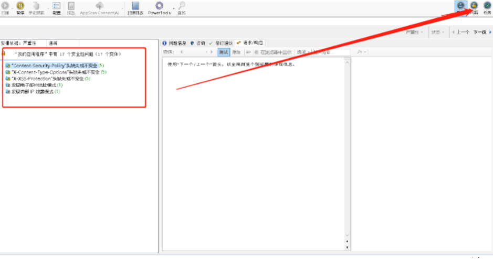Open the PowerTools dropdown arrow
This screenshot has height=259, width=493.
174,8
